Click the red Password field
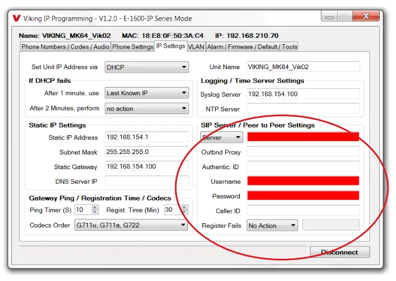The width and height of the screenshot is (396, 281). 303,195
